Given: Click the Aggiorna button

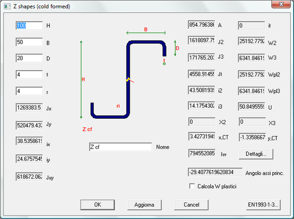Looking at the screenshot, I should [144, 205].
